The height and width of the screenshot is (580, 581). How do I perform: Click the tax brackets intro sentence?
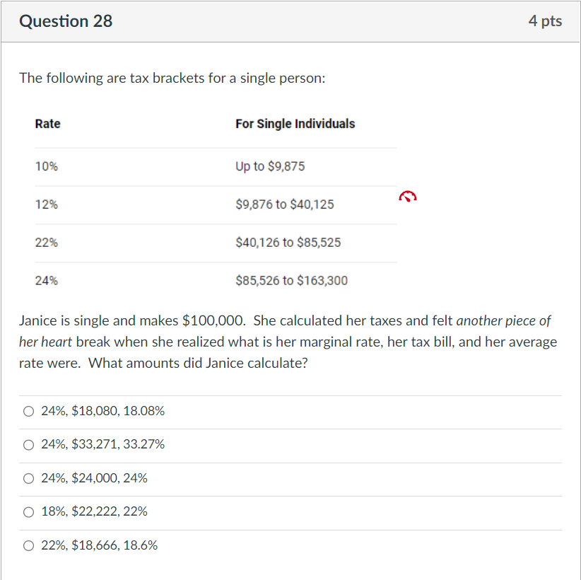pos(172,79)
